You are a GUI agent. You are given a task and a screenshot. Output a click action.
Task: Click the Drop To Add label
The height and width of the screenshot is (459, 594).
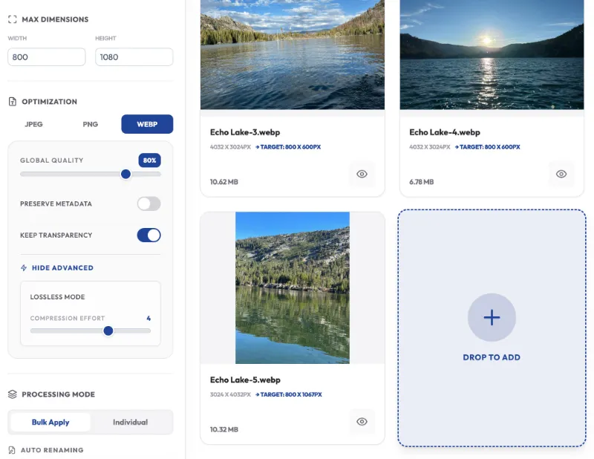coord(492,357)
